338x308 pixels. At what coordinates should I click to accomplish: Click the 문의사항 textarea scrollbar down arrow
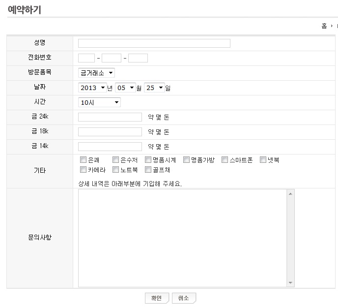coord(290,283)
